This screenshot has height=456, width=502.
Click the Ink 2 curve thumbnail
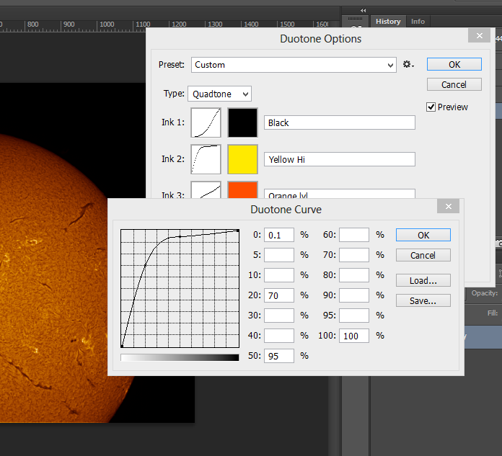[x=206, y=160]
